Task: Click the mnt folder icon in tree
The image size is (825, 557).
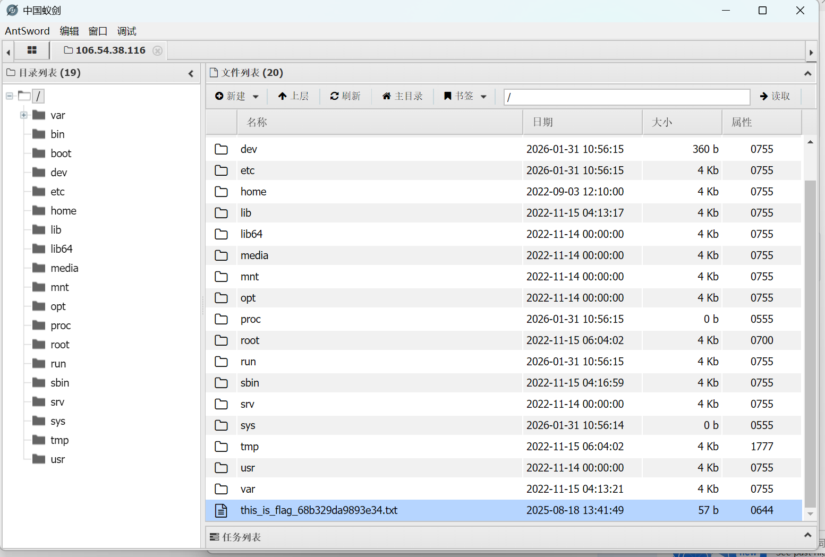Action: coord(39,287)
